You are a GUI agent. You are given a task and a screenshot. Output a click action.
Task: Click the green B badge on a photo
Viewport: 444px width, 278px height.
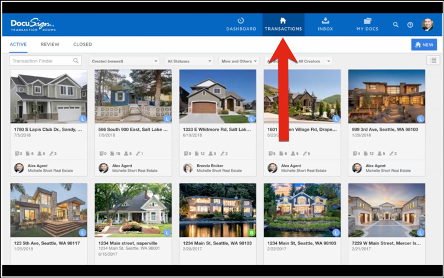click(251, 233)
